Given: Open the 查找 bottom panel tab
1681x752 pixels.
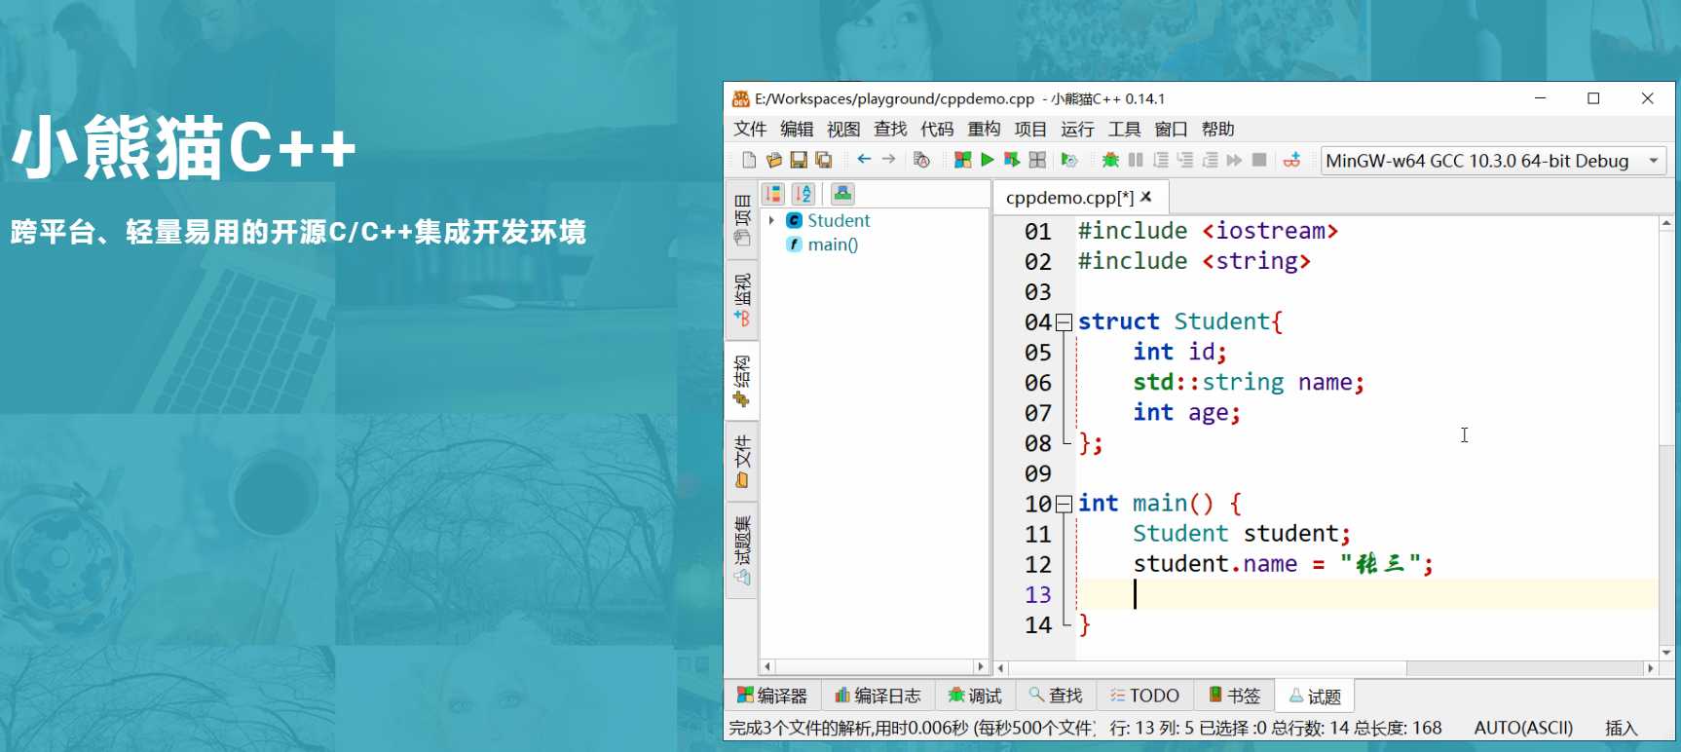Looking at the screenshot, I should (1056, 696).
